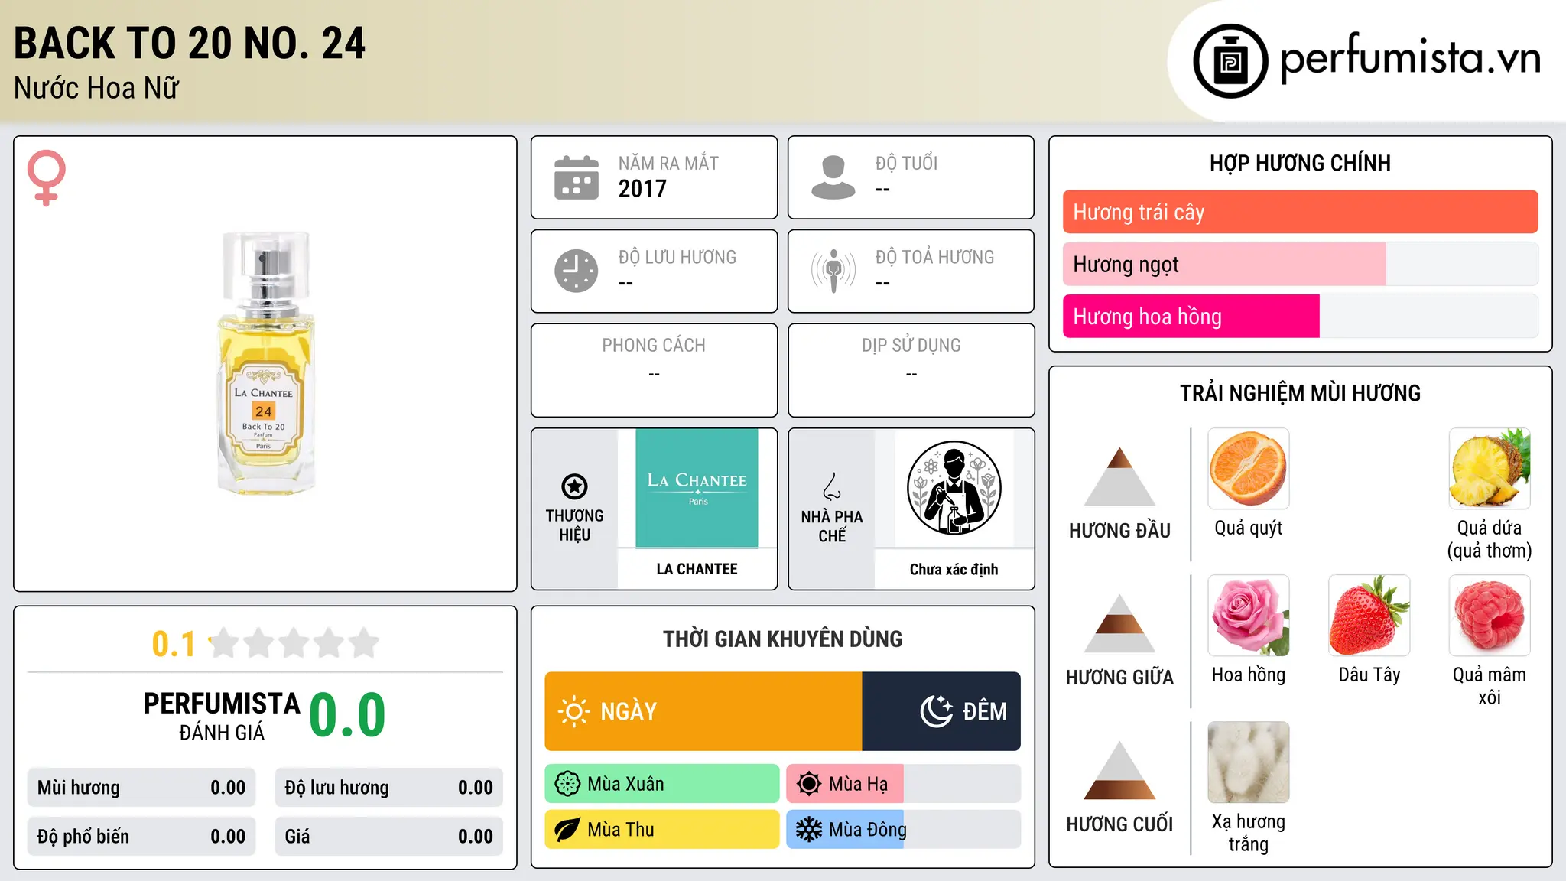Select the Quả mâm xôi raspberry image
The image size is (1566, 881).
point(1489,616)
